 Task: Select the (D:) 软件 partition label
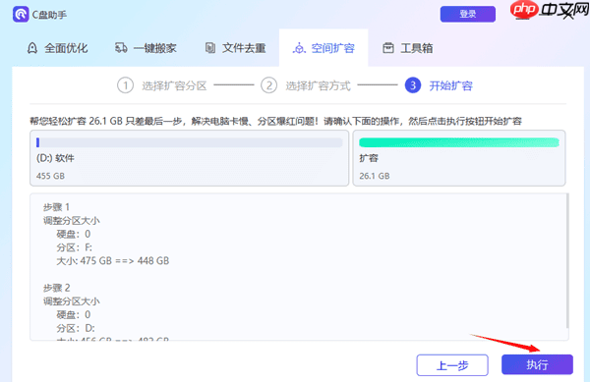pyautogui.click(x=55, y=158)
